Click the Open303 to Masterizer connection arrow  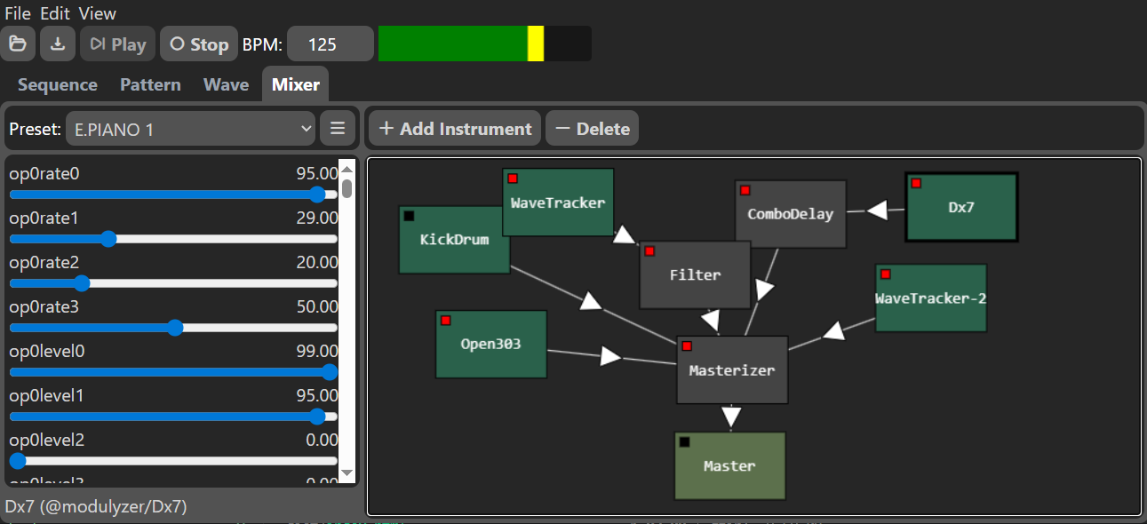tap(610, 356)
